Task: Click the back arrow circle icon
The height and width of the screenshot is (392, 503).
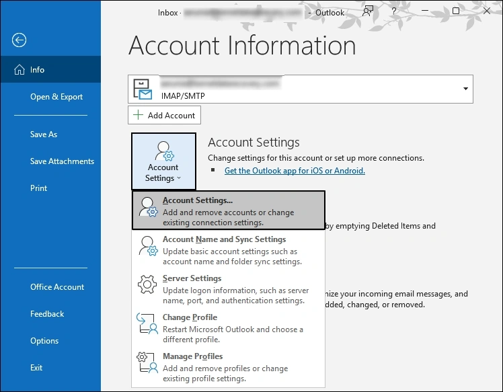Action: click(x=19, y=40)
